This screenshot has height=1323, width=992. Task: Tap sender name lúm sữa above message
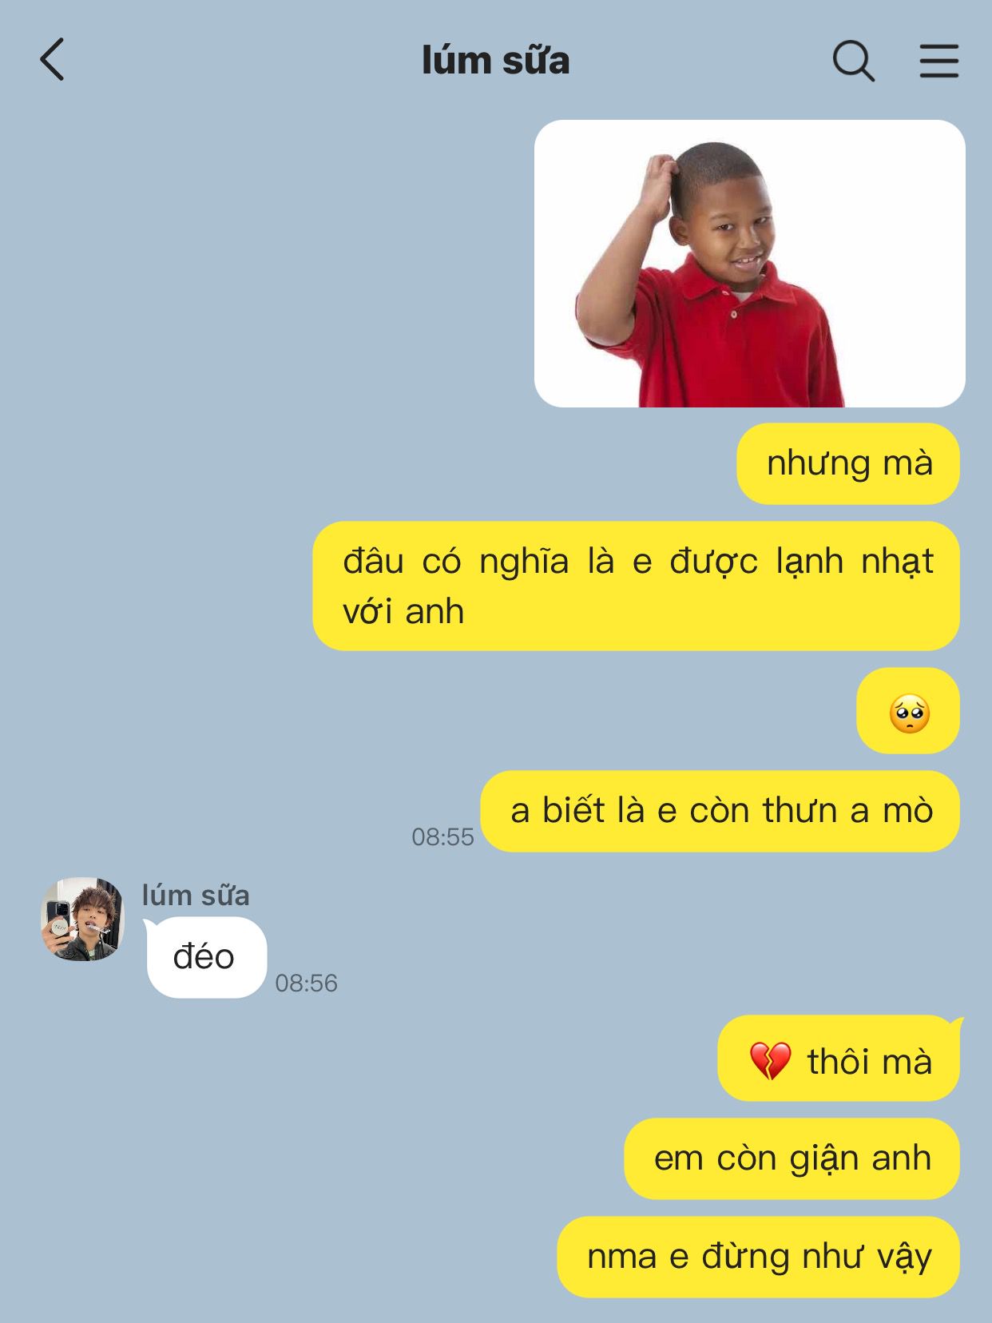pos(196,896)
